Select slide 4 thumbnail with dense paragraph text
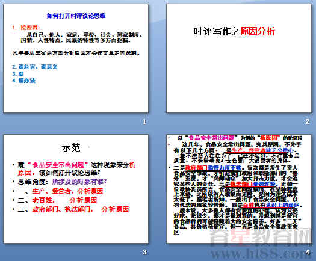This screenshot has height=261, width=316. (239, 189)
